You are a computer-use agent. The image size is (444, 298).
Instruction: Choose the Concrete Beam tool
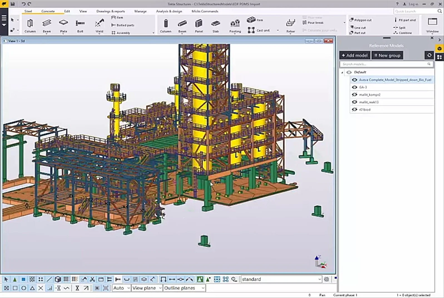[182, 26]
